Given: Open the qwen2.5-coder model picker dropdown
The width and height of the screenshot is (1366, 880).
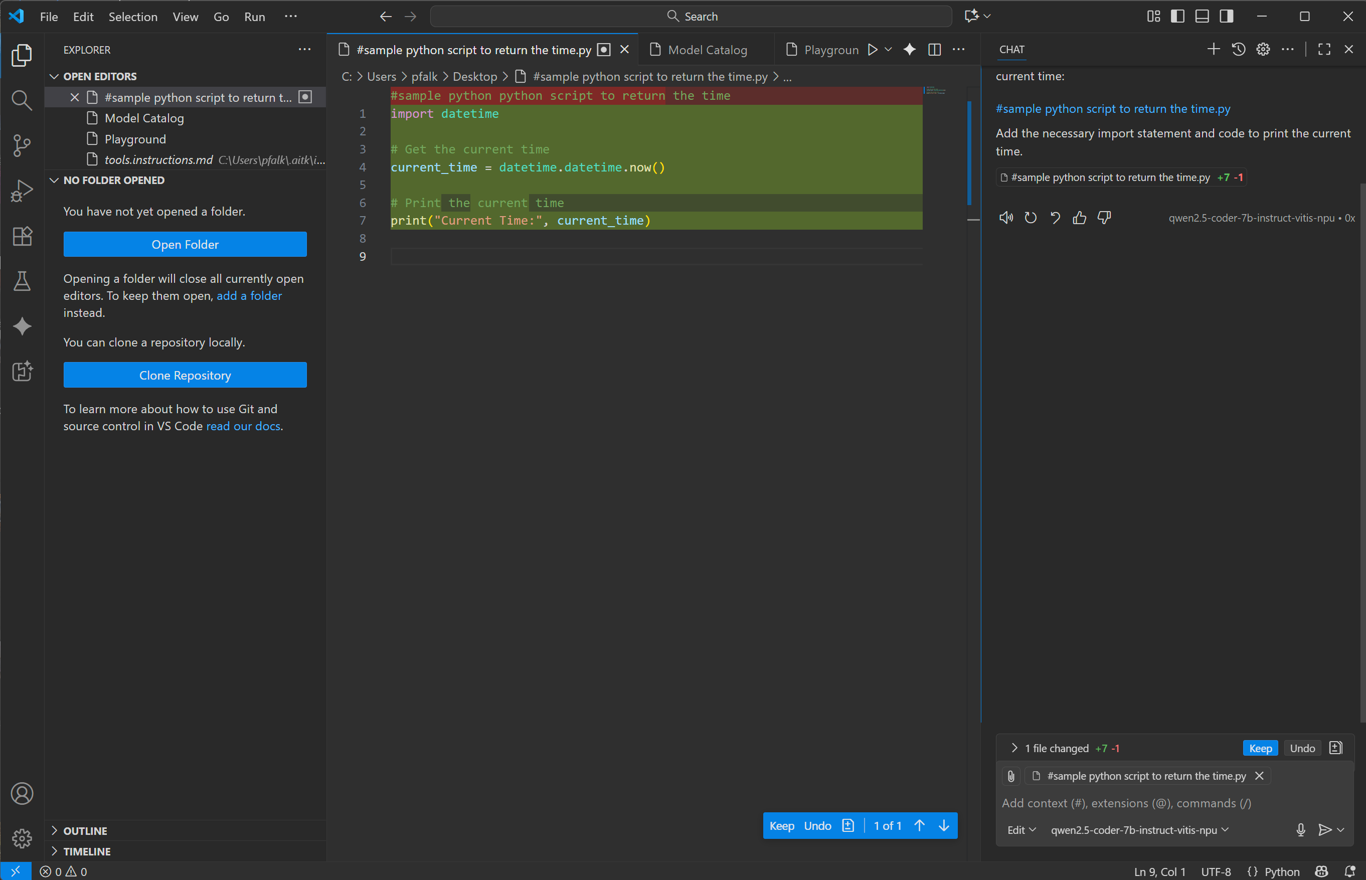Looking at the screenshot, I should (1139, 830).
